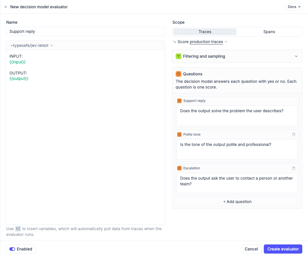
Task: Select the Traces scope tab
Action: coord(205,32)
